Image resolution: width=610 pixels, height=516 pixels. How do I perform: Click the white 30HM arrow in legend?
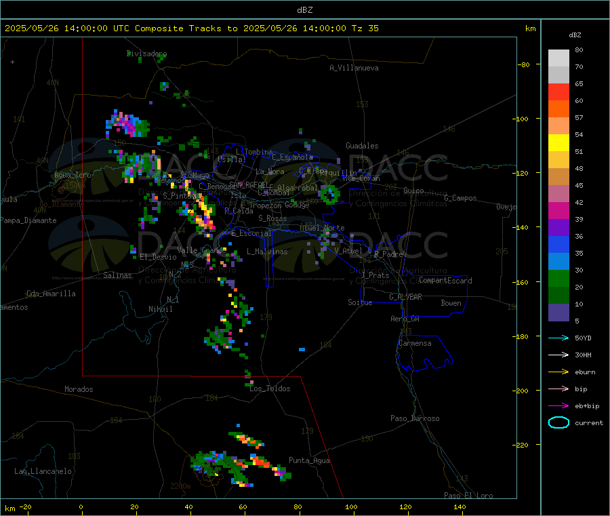[558, 355]
